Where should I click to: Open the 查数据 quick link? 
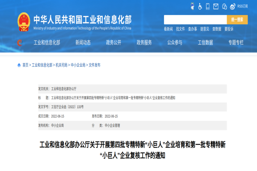pyautogui.click(x=217, y=29)
